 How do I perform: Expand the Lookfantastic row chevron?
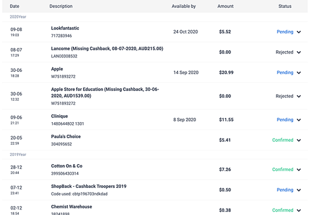pos(299,32)
